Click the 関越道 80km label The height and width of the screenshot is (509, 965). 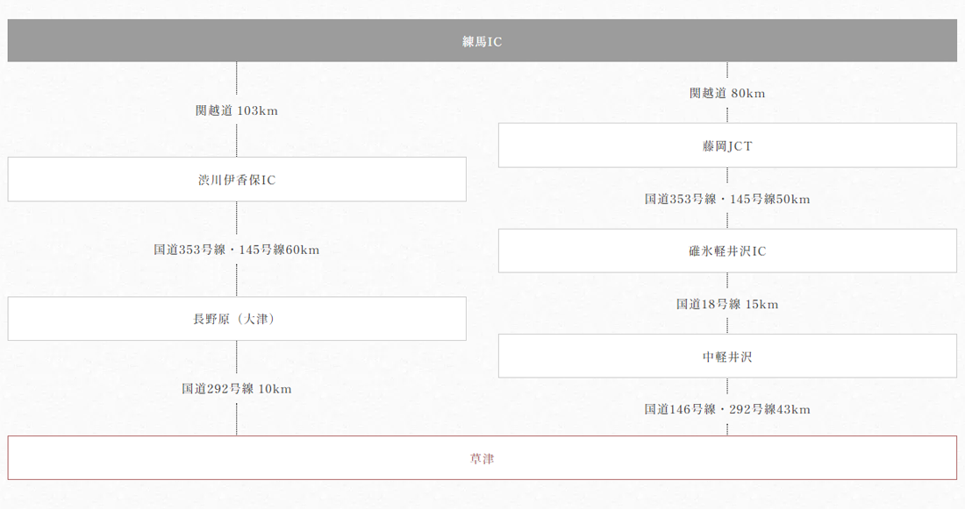coord(727,94)
